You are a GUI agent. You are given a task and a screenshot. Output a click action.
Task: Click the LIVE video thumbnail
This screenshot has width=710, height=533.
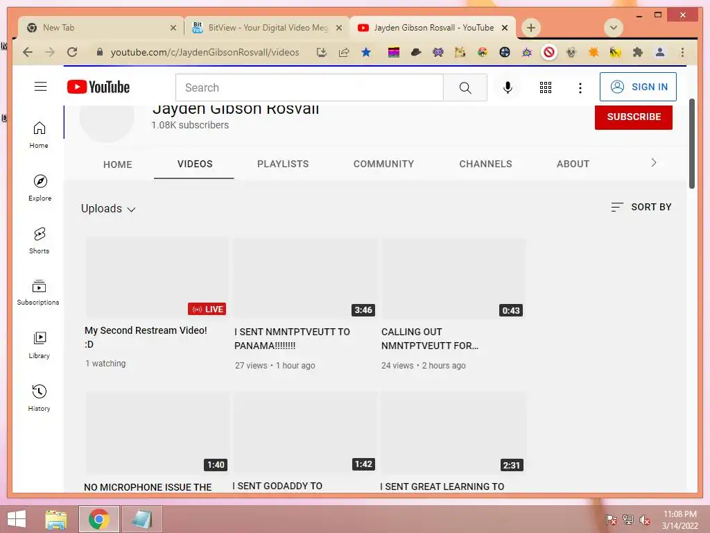coord(157,278)
